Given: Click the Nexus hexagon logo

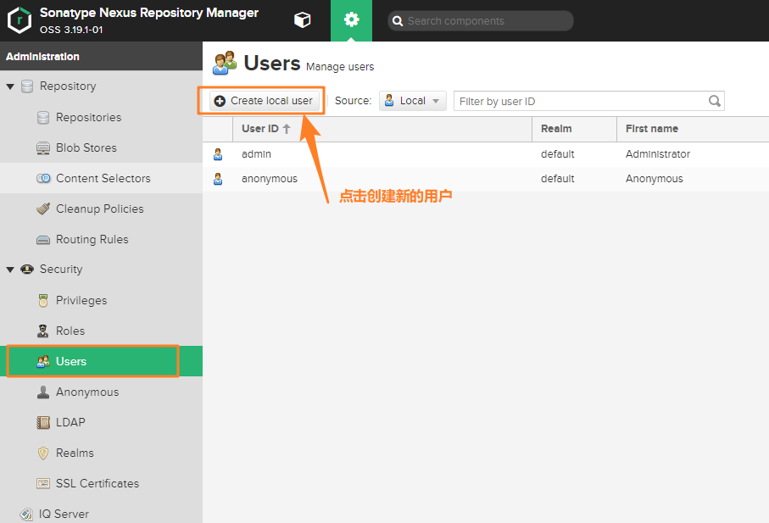Looking at the screenshot, I should click(19, 19).
